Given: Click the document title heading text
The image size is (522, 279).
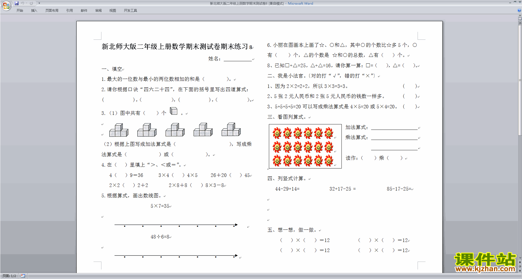Looking at the screenshot, I should pos(177,47).
